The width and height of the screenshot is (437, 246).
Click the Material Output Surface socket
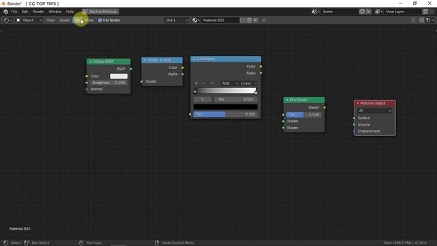pyautogui.click(x=354, y=118)
